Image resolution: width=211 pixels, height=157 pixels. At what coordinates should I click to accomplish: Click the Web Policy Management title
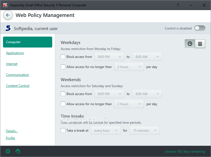(45, 15)
